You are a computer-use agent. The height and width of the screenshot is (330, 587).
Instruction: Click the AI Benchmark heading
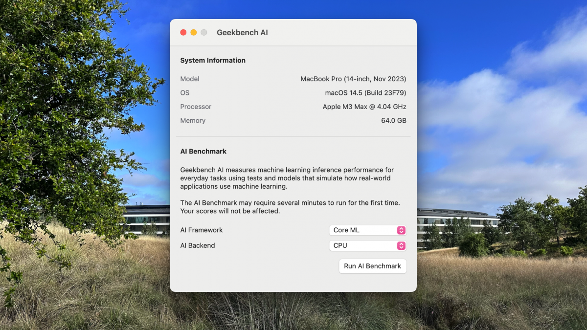pyautogui.click(x=203, y=152)
